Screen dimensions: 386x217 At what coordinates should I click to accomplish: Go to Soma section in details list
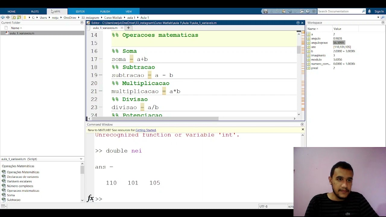[x=11, y=195]
